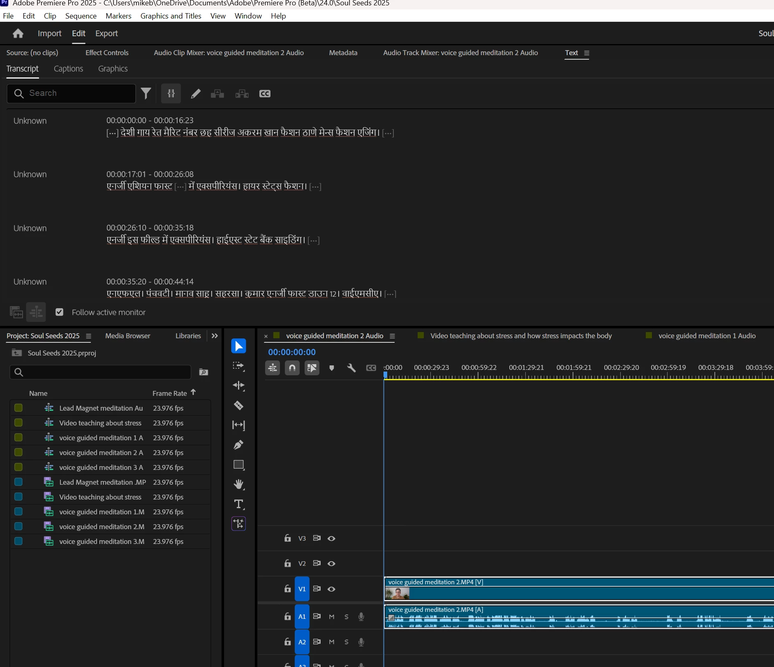774x667 pixels.
Task: Toggle the show pauses icon in transcript toolbar
Action: click(x=171, y=93)
